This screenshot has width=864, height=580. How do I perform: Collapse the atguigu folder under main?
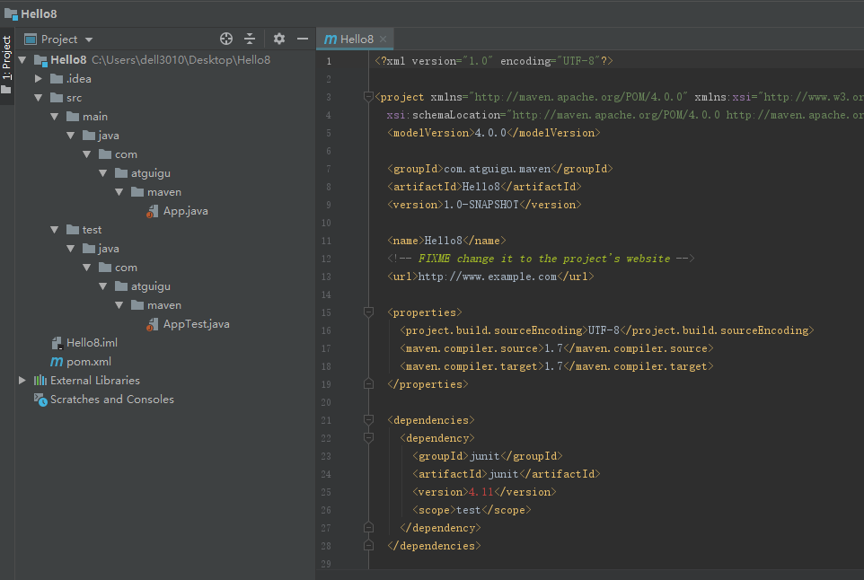coord(103,173)
